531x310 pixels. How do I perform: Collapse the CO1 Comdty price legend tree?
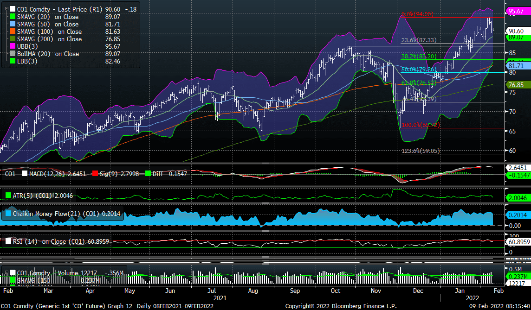[6, 9]
